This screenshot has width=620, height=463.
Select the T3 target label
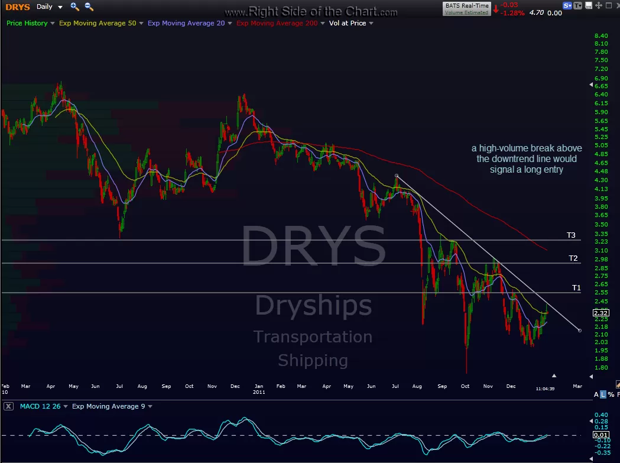click(x=571, y=235)
